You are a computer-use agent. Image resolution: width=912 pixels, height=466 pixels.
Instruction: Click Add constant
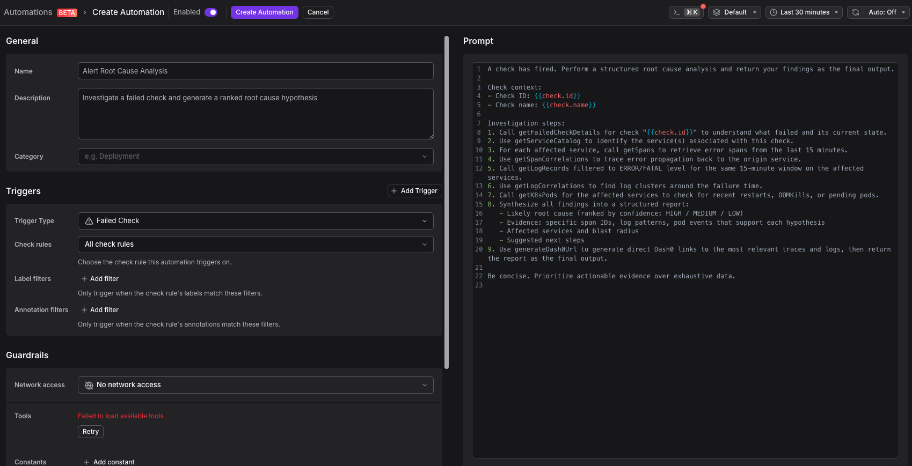(109, 462)
